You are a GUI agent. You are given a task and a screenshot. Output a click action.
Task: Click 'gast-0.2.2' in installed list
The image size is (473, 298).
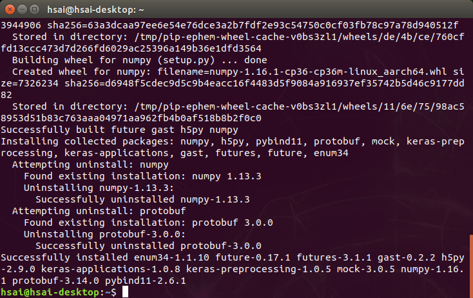point(406,257)
